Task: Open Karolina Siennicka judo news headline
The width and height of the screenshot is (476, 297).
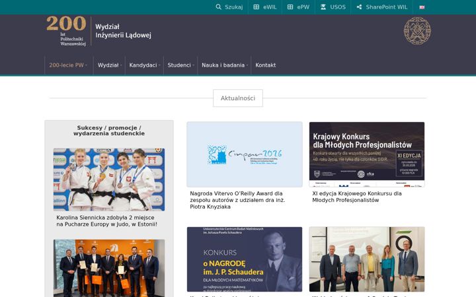Action: 107,221
